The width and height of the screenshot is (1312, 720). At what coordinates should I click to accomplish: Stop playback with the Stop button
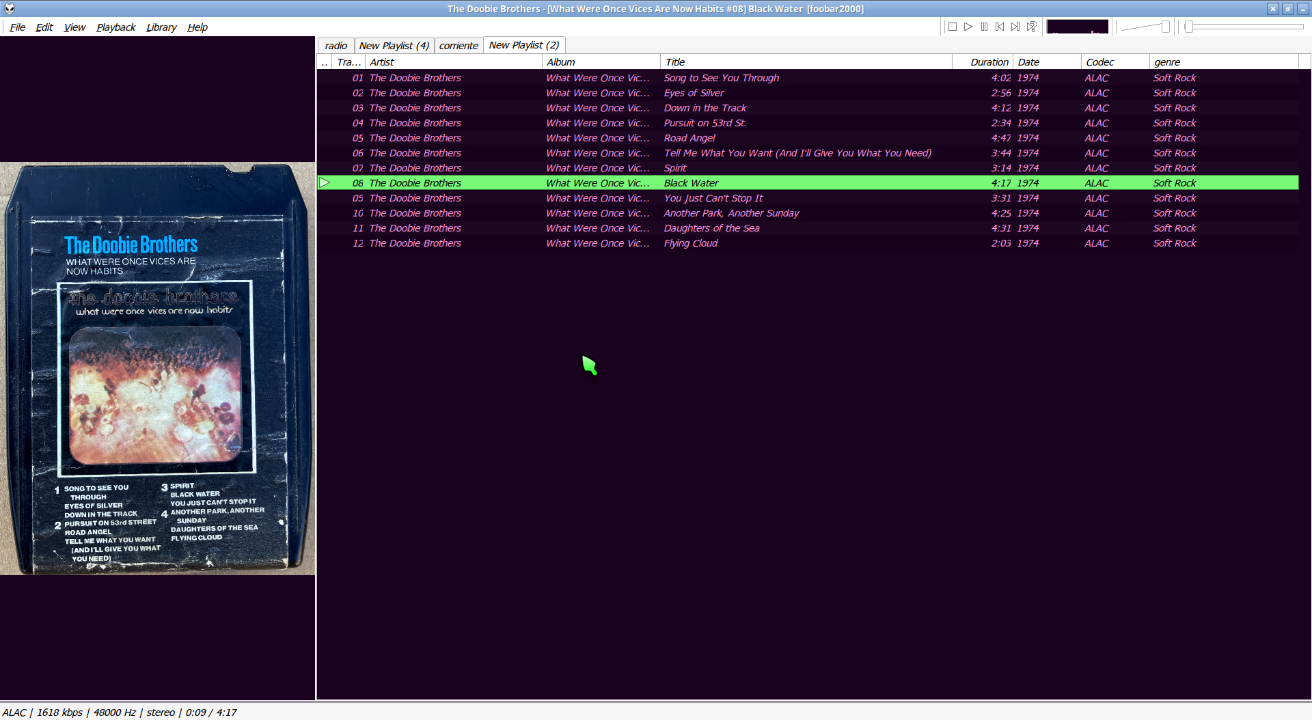953,27
